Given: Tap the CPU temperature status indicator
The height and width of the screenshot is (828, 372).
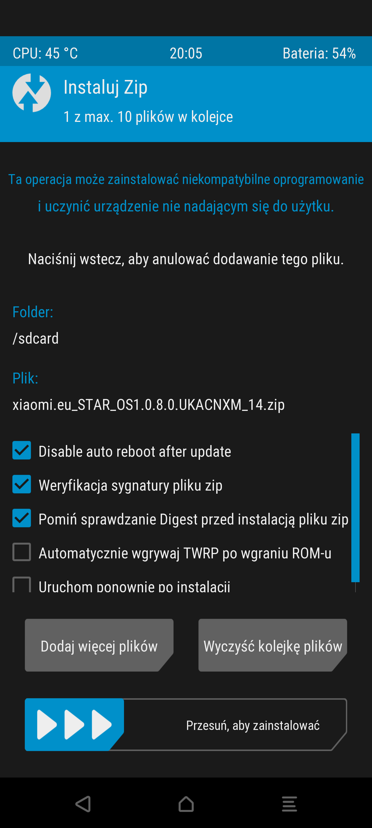Looking at the screenshot, I should click(45, 53).
